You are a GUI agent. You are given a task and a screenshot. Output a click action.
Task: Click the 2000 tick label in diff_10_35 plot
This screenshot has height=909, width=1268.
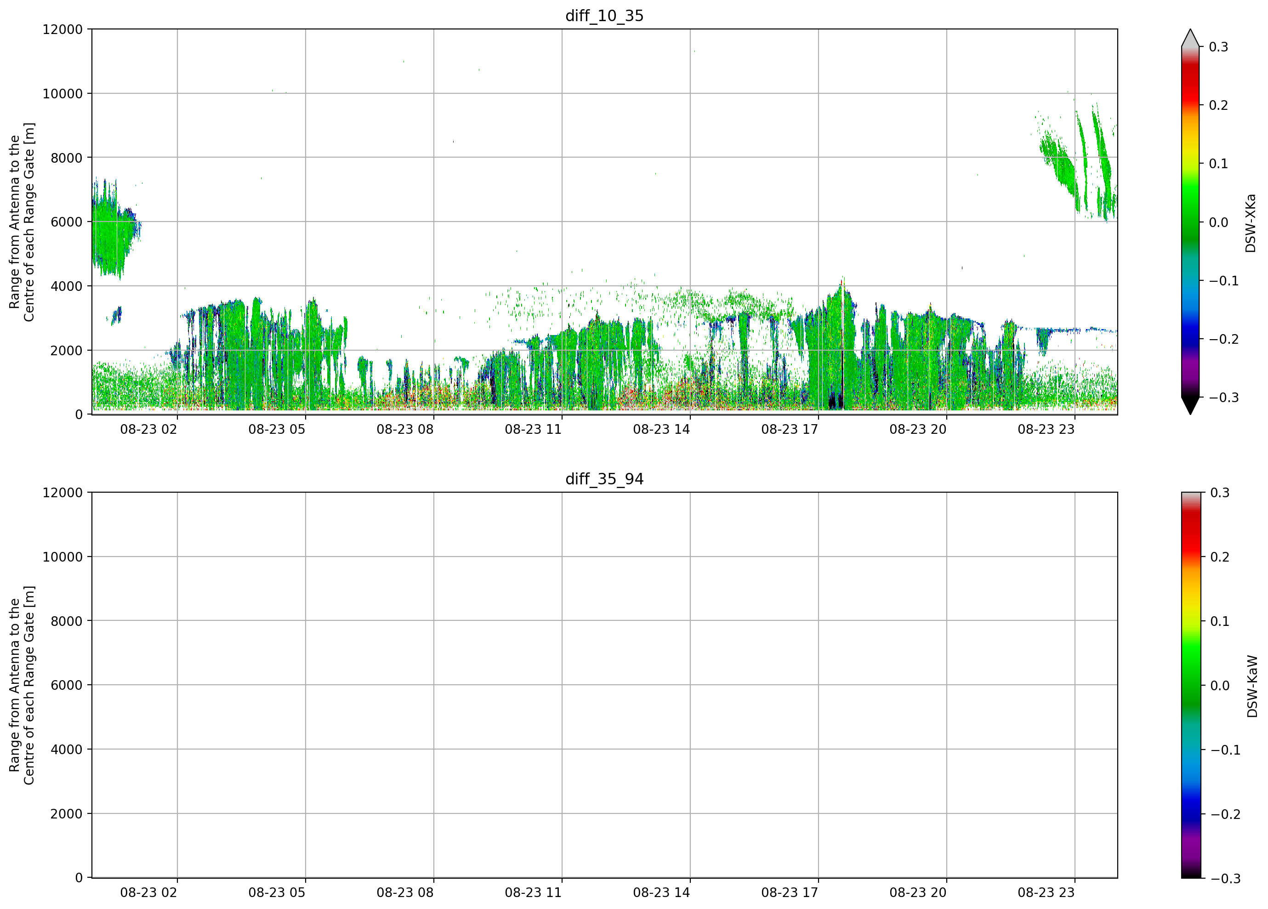[x=67, y=351]
